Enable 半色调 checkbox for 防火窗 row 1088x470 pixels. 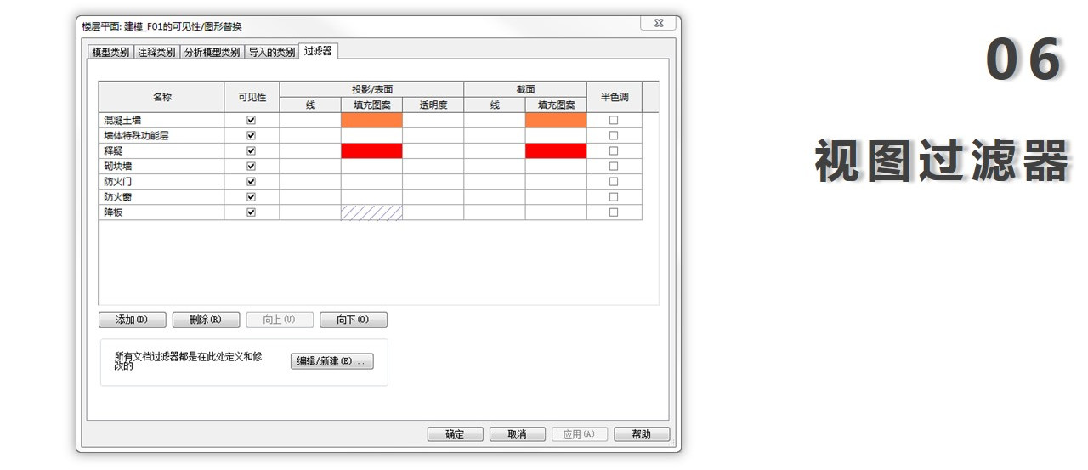[x=614, y=196]
